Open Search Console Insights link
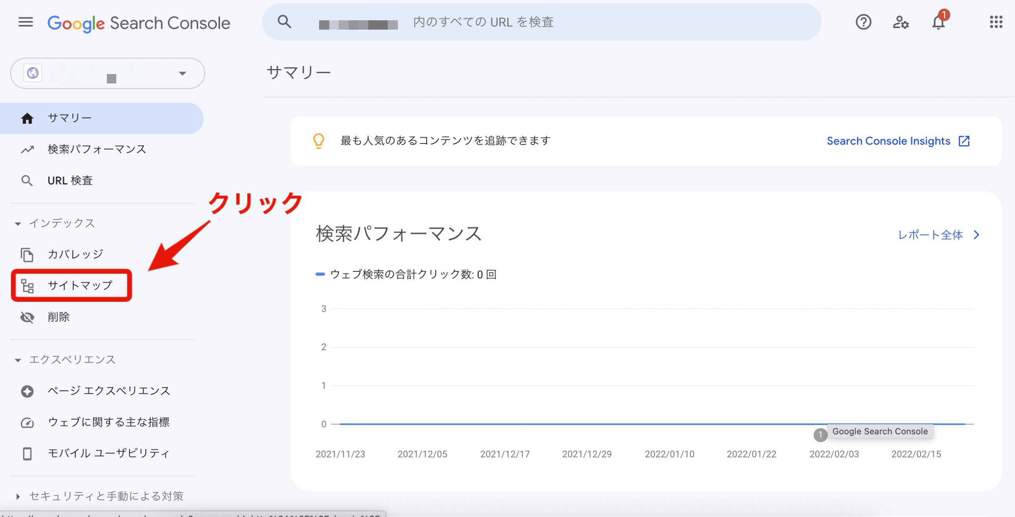 coord(889,141)
